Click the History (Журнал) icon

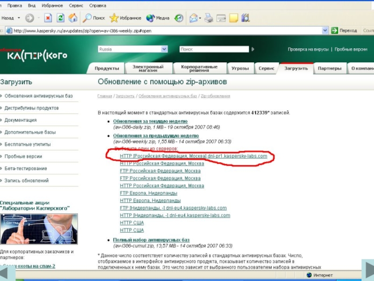pyautogui.click(x=179, y=18)
